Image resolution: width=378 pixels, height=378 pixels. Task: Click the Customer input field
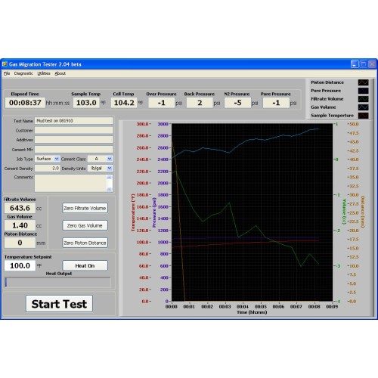point(74,130)
